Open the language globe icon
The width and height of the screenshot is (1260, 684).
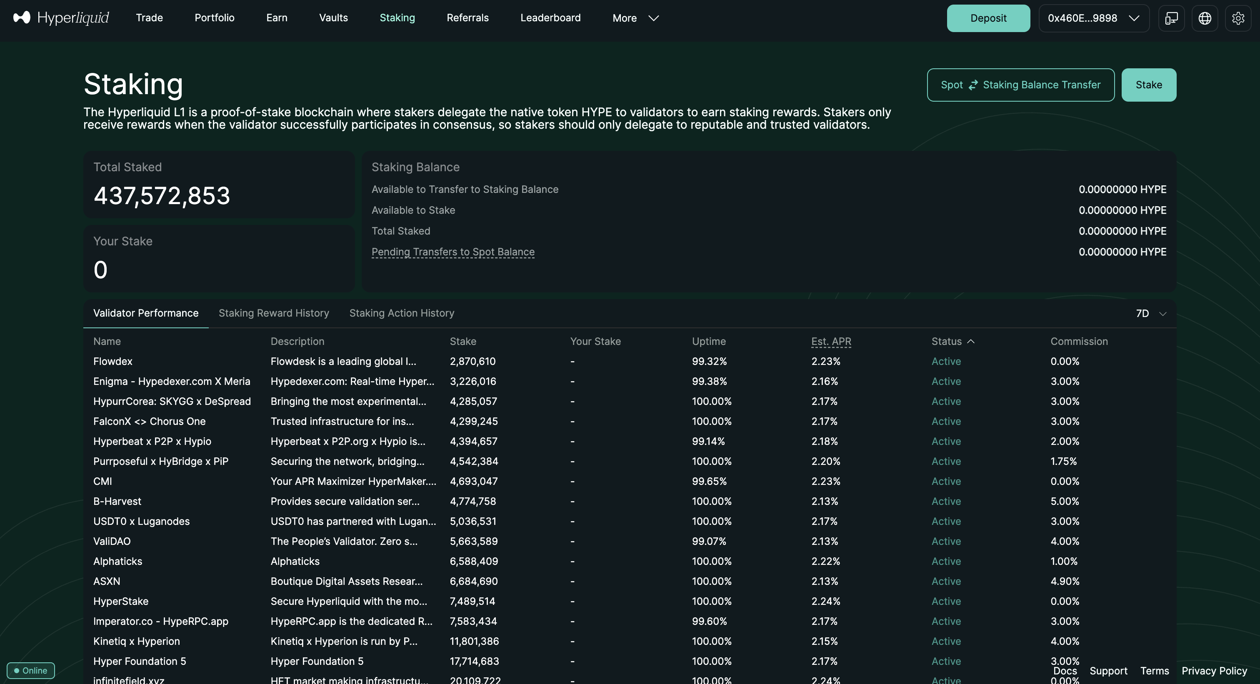1205,18
